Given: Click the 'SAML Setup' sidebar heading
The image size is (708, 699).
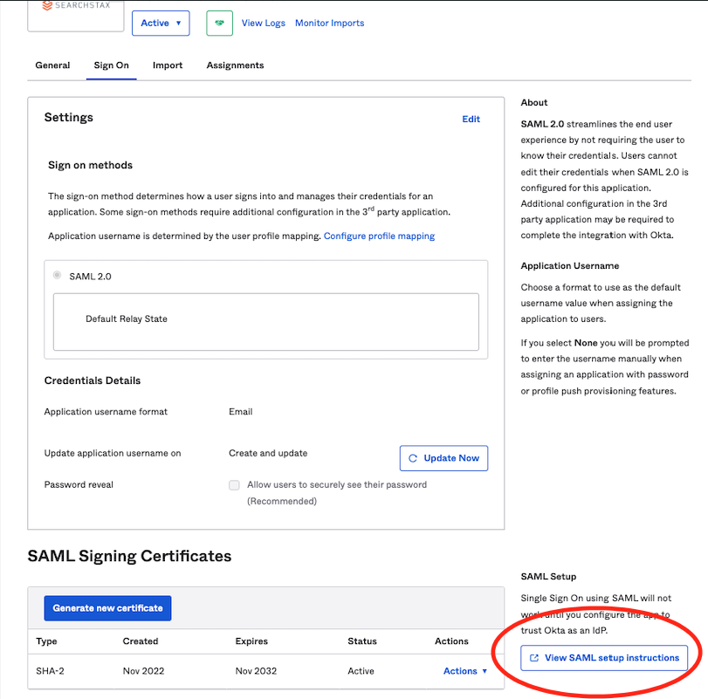Looking at the screenshot, I should point(548,576).
